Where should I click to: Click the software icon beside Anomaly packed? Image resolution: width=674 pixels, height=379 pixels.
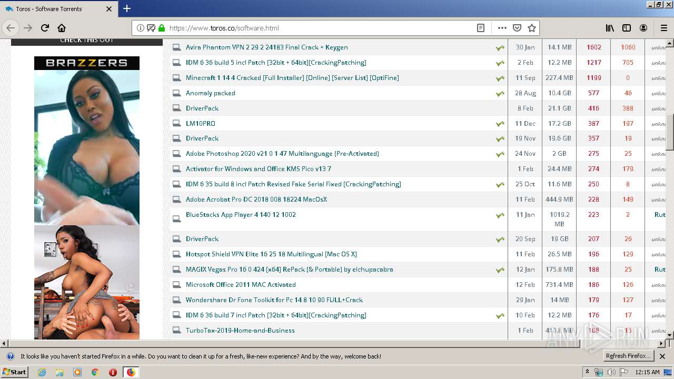tap(176, 93)
